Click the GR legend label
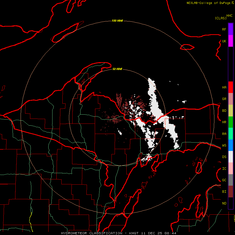 (x=224, y=99)
